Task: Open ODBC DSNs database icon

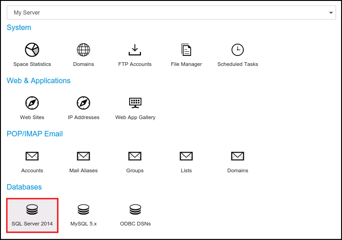Action: click(135, 210)
